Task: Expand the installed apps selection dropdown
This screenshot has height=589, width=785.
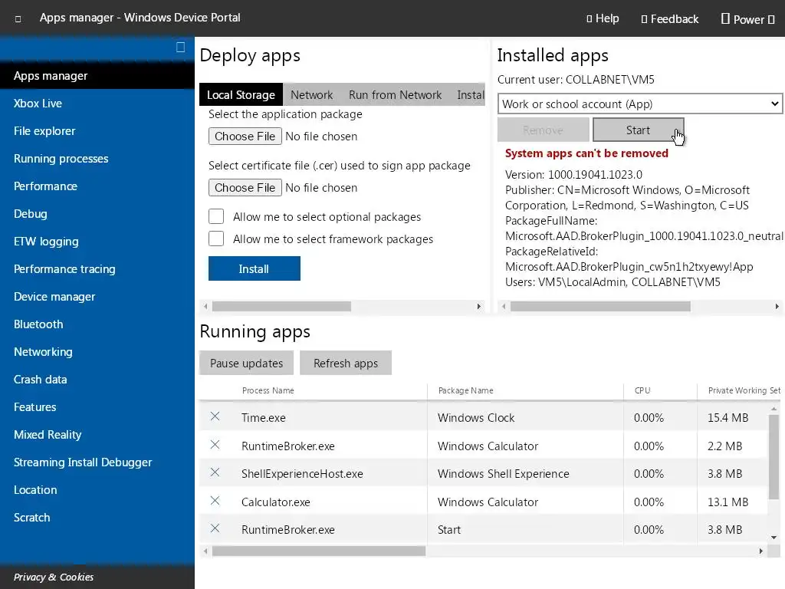Action: pos(639,104)
